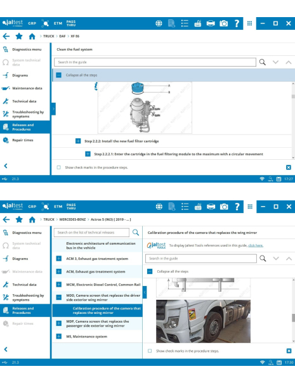This screenshot has width=295, height=383.
Task: Open the camera screenshot tool in top window
Action: point(223,23)
